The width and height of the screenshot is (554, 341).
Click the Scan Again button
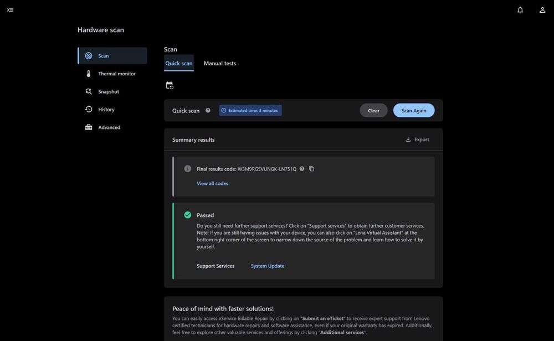point(414,111)
